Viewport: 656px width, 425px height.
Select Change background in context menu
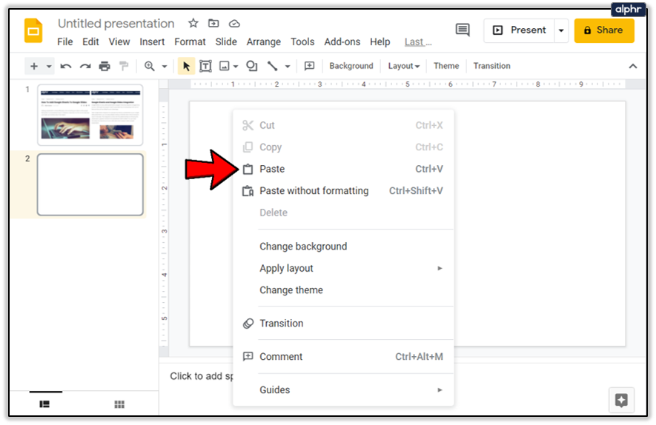(343, 247)
